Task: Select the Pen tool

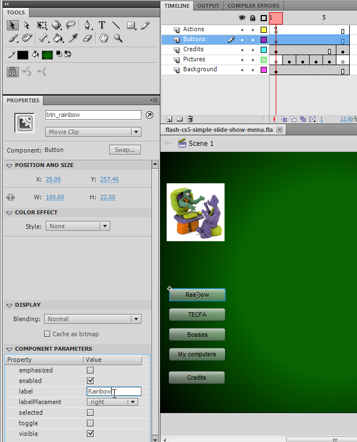Action: (87, 25)
